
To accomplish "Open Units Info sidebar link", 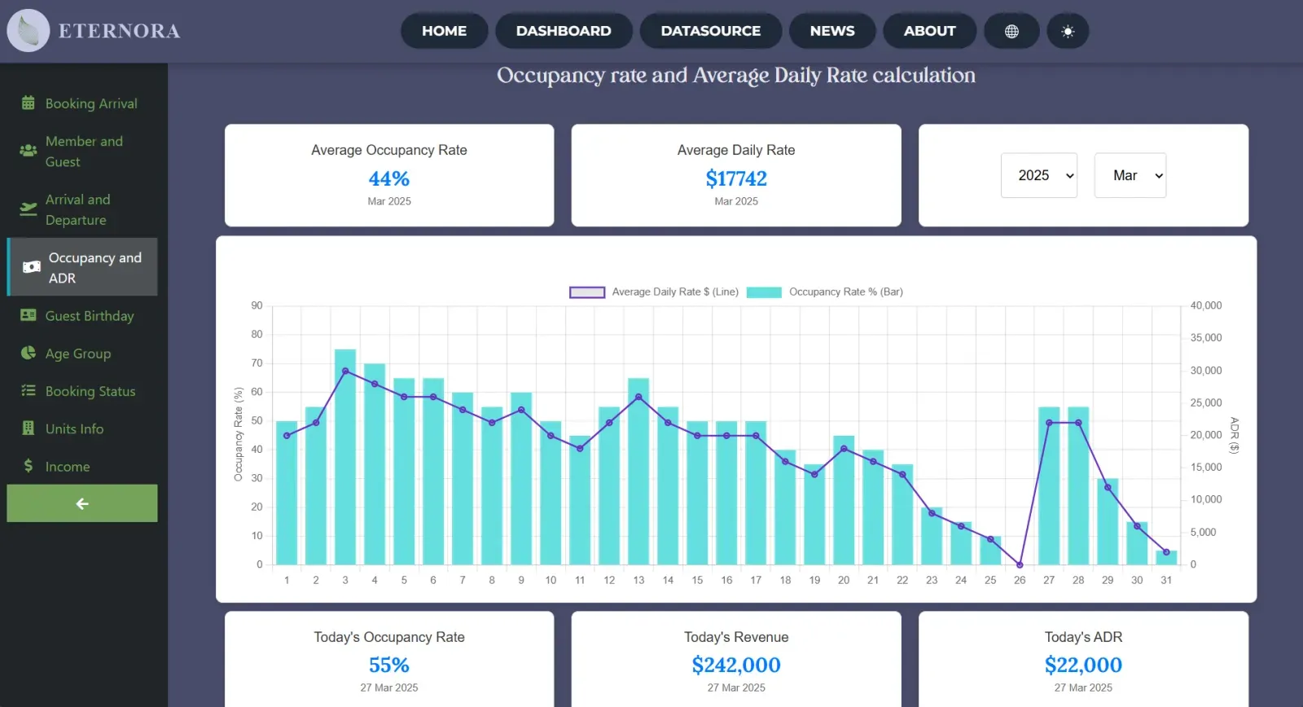I will pyautogui.click(x=82, y=428).
